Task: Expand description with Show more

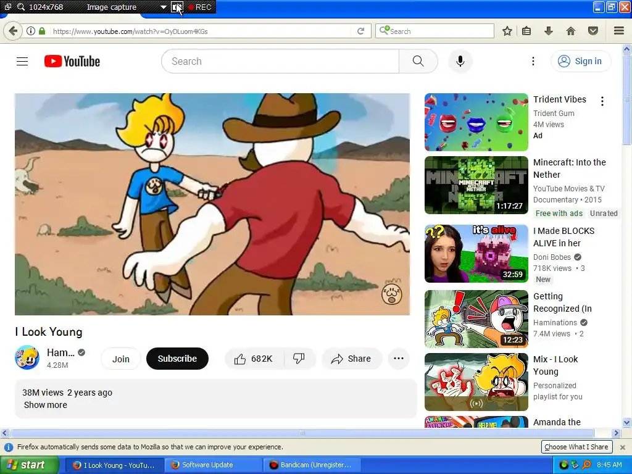Action: click(46, 405)
